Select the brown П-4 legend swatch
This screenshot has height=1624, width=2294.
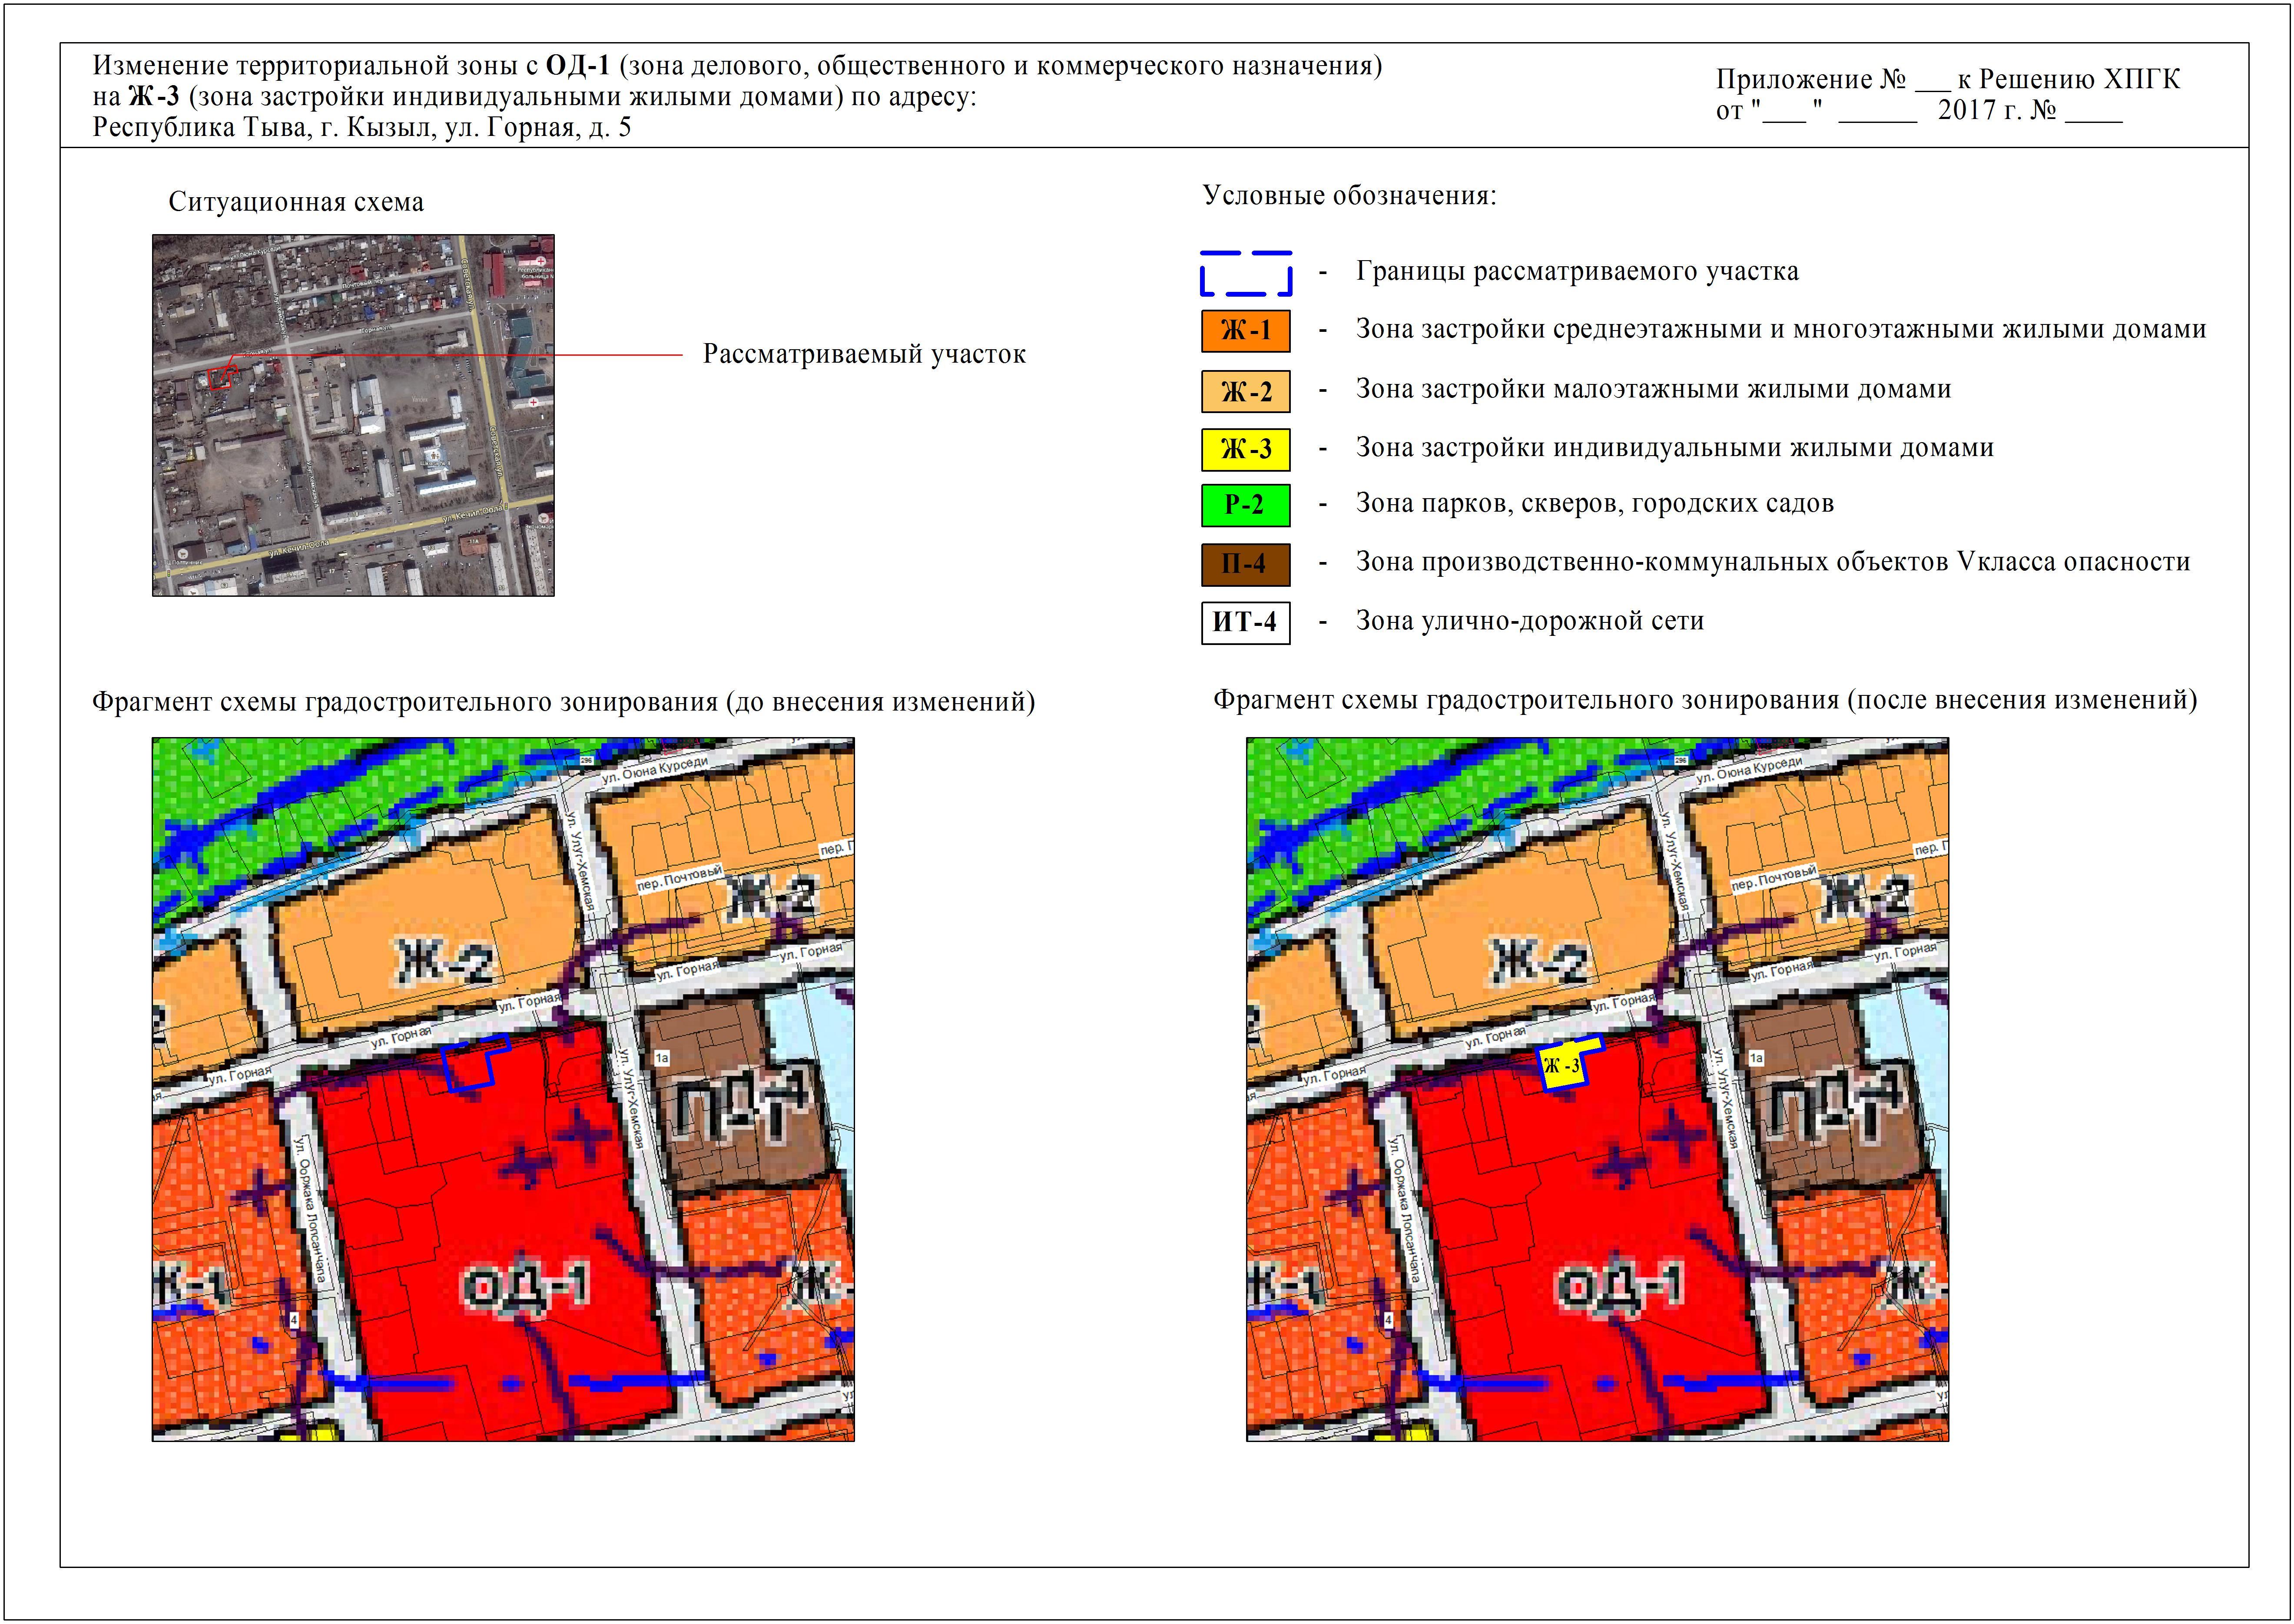pos(1245,564)
